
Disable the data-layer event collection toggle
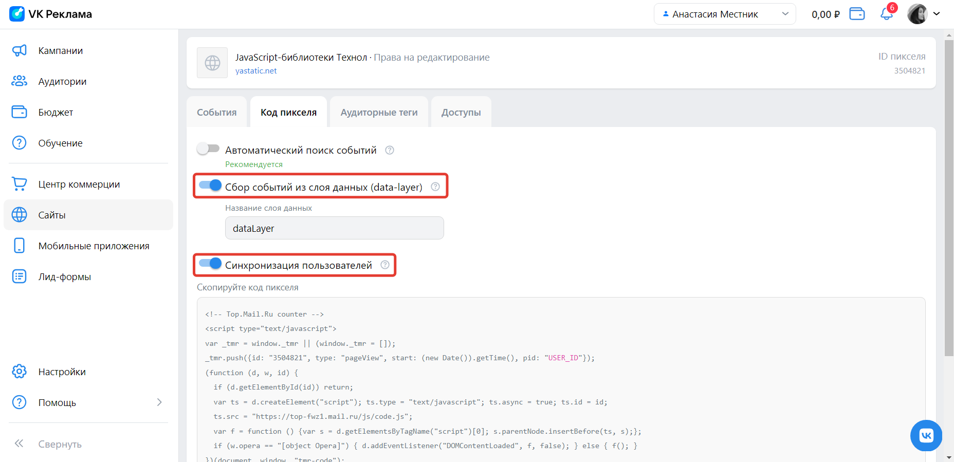click(x=210, y=186)
